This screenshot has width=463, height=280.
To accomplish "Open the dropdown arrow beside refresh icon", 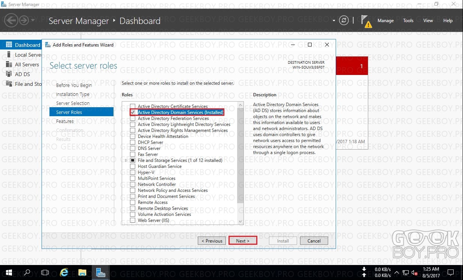I will tap(334, 21).
